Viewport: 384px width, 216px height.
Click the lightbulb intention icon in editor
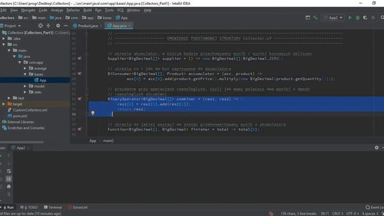pos(93,113)
